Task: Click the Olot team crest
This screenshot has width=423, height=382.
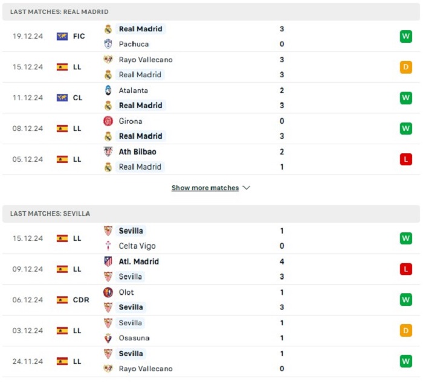Action: 108,292
